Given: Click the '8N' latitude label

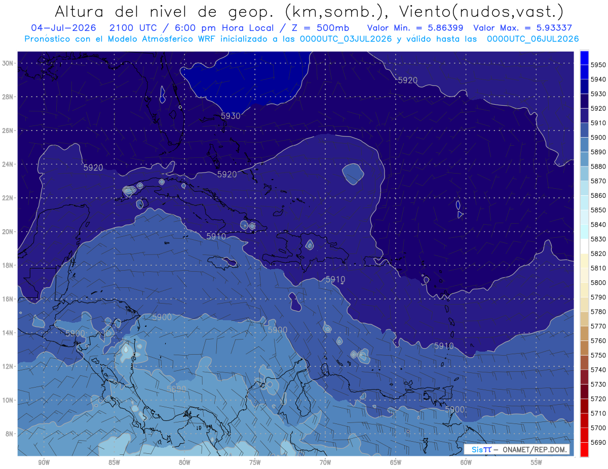Looking at the screenshot, I should tap(9, 434).
